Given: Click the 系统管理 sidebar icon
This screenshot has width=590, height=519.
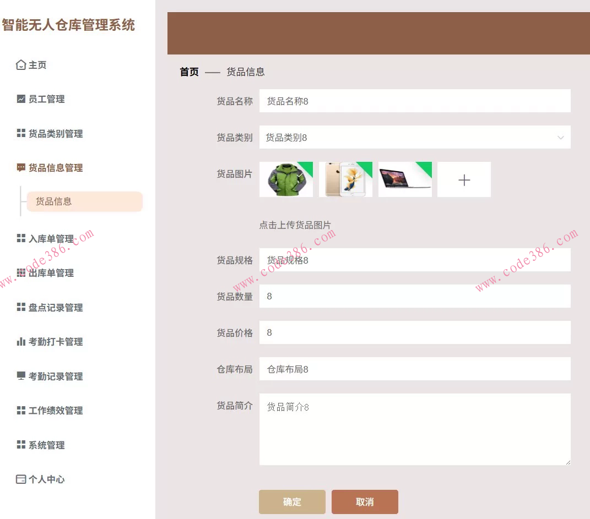Looking at the screenshot, I should [x=20, y=445].
